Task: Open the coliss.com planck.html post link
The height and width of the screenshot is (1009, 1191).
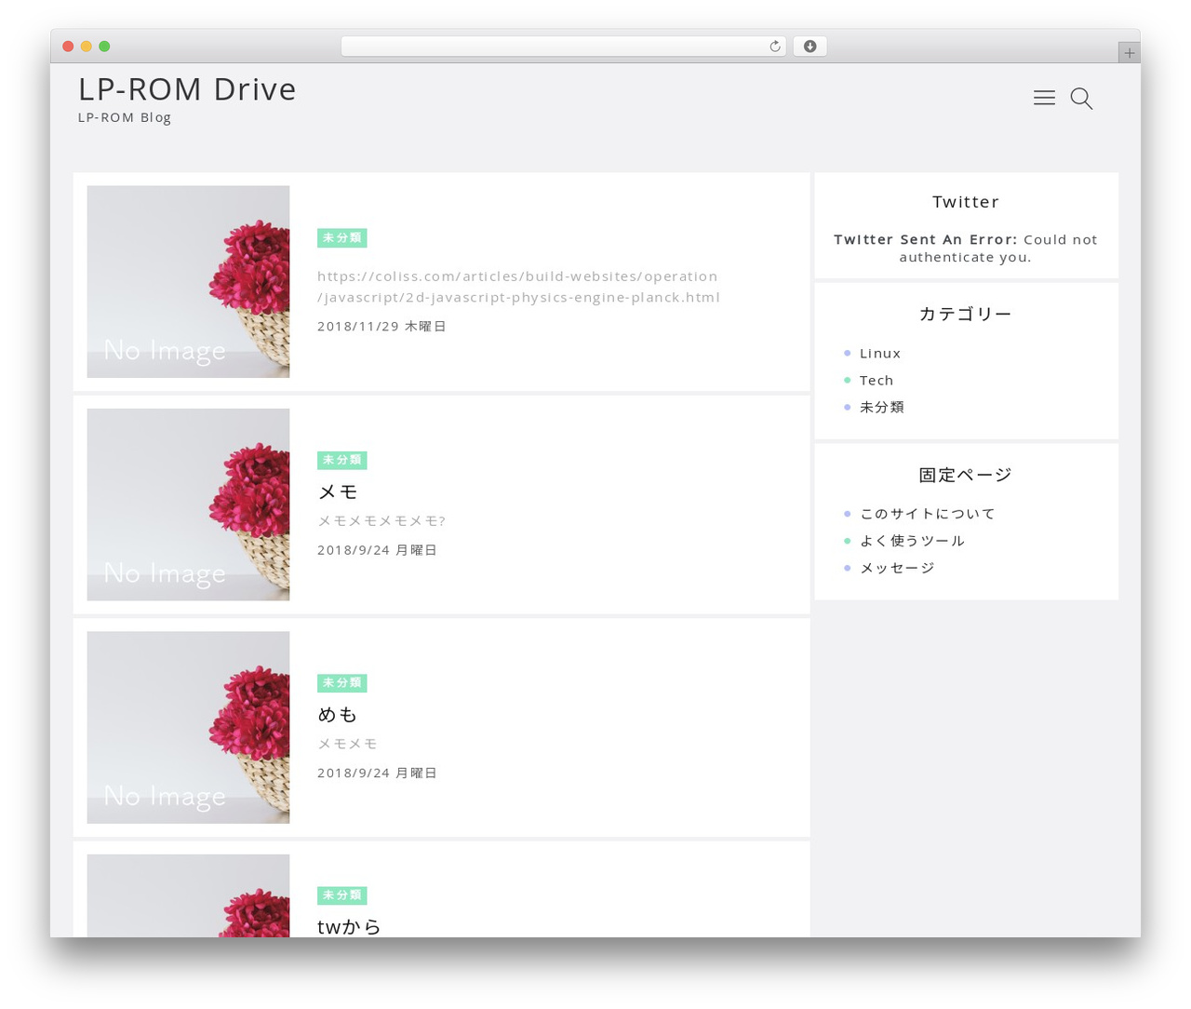Action: click(518, 287)
